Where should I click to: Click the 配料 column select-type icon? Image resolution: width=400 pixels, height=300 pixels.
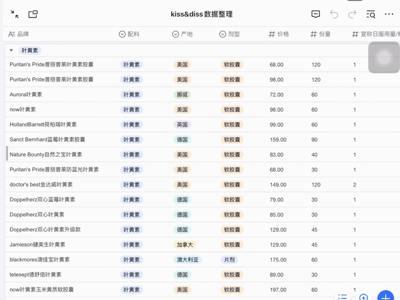[x=122, y=34]
